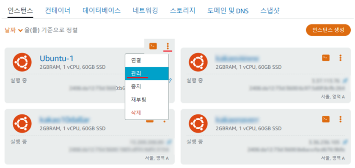Open SSH terminal icon on card right of Ubuntu-1
355x168 pixels.
326,58
